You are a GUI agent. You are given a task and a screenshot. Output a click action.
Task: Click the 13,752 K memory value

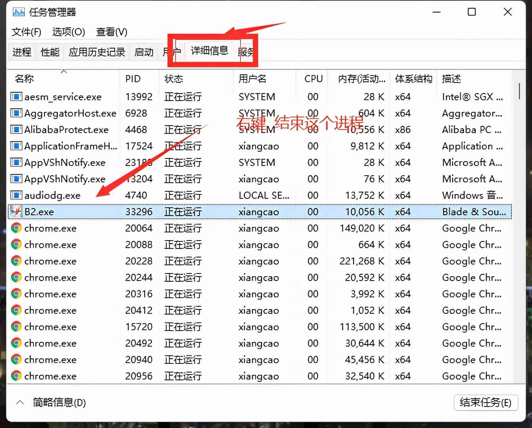point(365,195)
